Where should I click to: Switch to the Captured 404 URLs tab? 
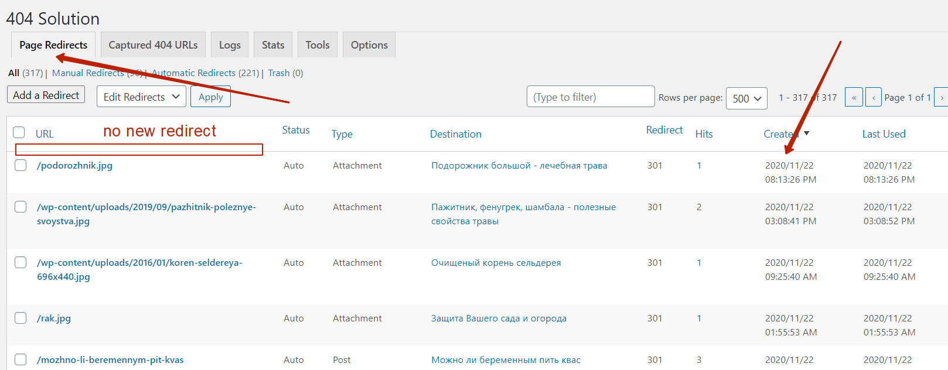tap(153, 45)
